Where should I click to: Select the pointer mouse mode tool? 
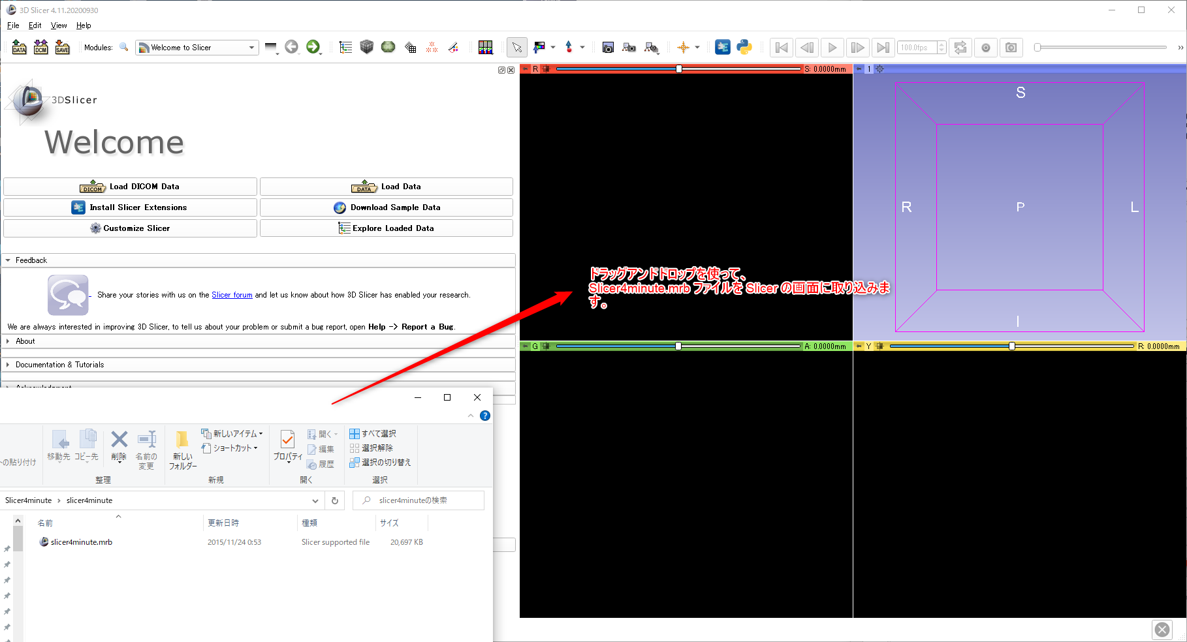[x=517, y=47]
